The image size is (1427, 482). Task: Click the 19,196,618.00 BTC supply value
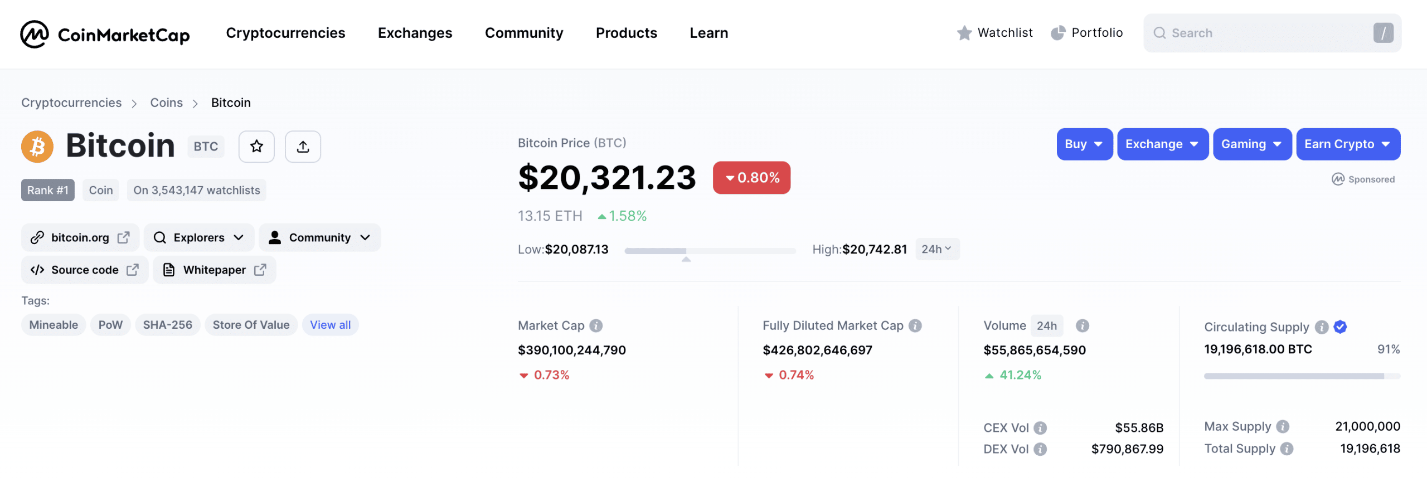click(x=1258, y=349)
